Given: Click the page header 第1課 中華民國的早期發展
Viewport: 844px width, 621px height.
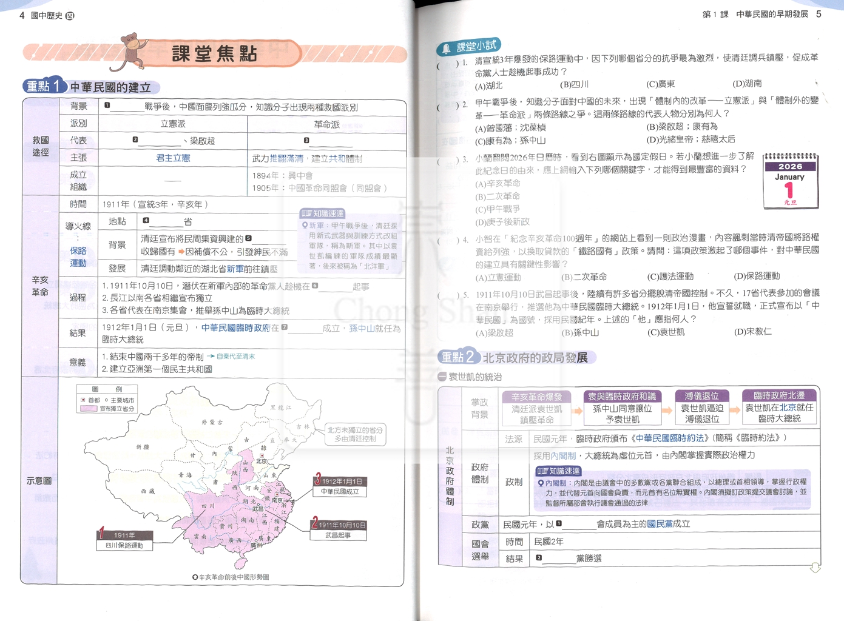Looking at the screenshot, I should pyautogui.click(x=755, y=14).
